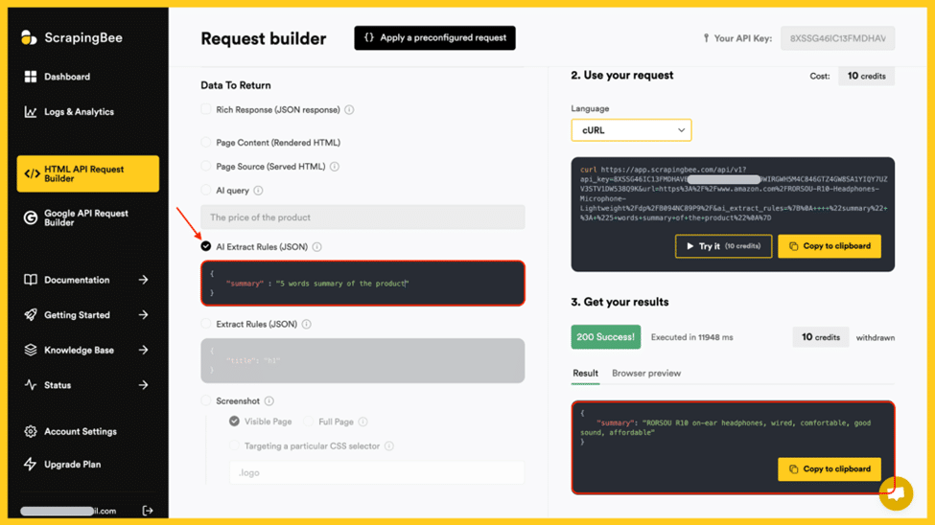Click the Getting Started rocket icon
The height and width of the screenshot is (525, 935).
(x=31, y=314)
